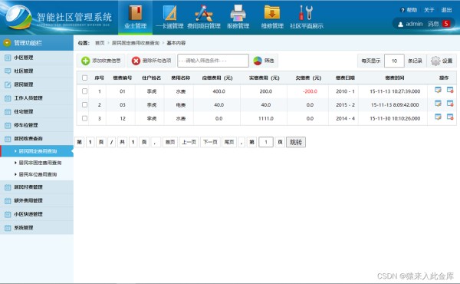Select 居民非固定费用查询 submenu item
The height and width of the screenshot is (284, 460).
[40, 163]
